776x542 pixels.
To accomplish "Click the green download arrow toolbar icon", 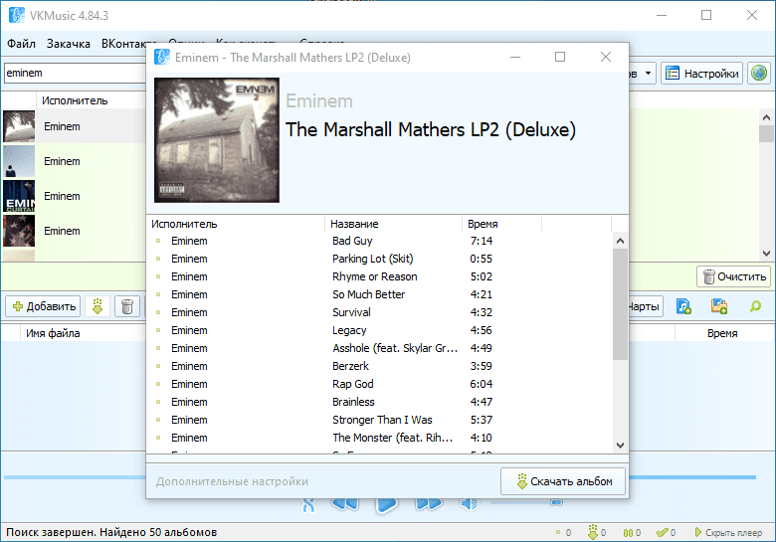I will click(97, 306).
